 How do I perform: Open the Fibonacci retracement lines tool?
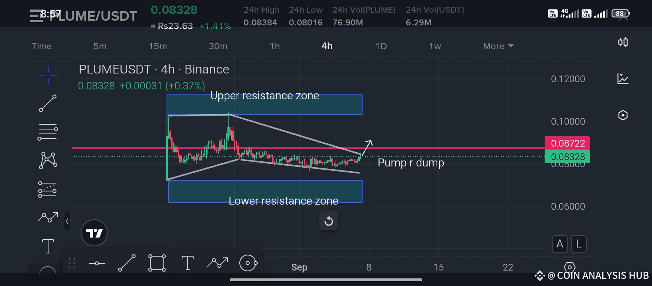[x=48, y=132]
